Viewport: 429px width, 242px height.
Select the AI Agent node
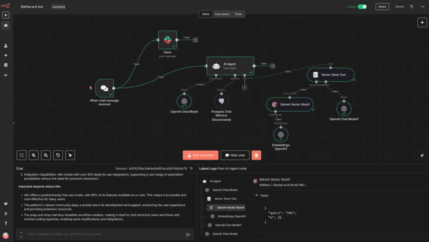[230, 65]
